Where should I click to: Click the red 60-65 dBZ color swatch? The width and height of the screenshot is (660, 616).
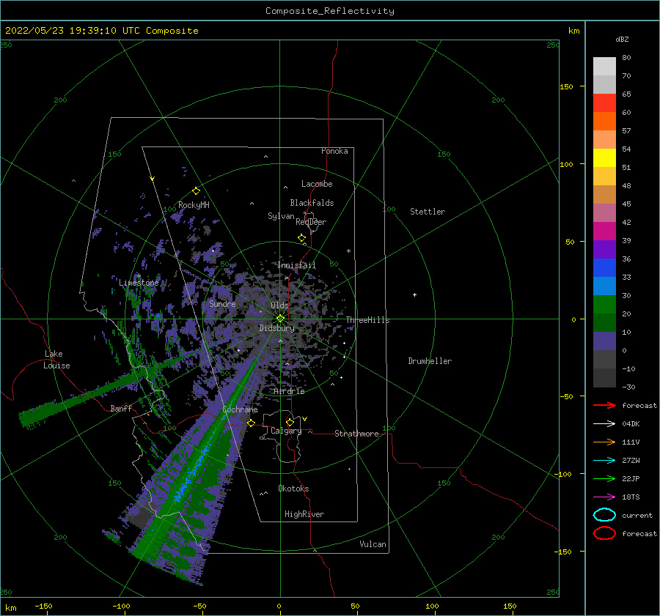point(604,103)
